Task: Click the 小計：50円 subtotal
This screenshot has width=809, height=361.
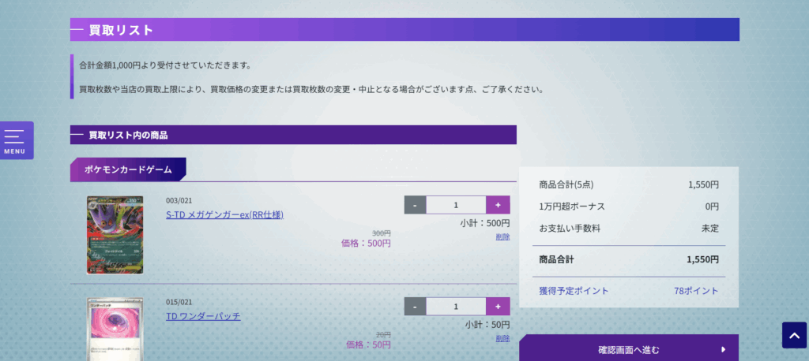Action: (x=487, y=325)
